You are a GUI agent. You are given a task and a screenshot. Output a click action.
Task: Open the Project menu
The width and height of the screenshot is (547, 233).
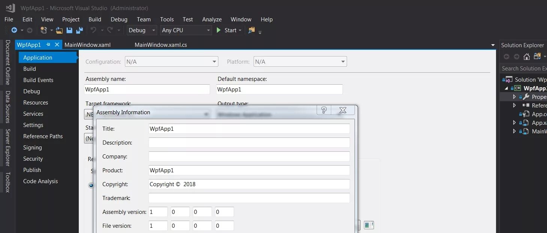pyautogui.click(x=71, y=19)
